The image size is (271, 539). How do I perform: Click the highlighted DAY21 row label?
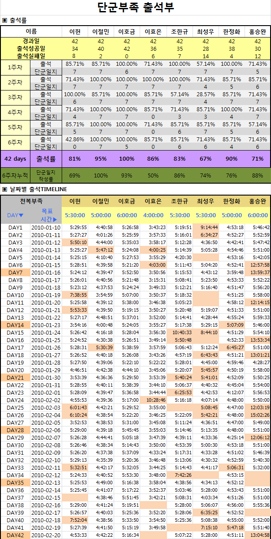point(15,377)
